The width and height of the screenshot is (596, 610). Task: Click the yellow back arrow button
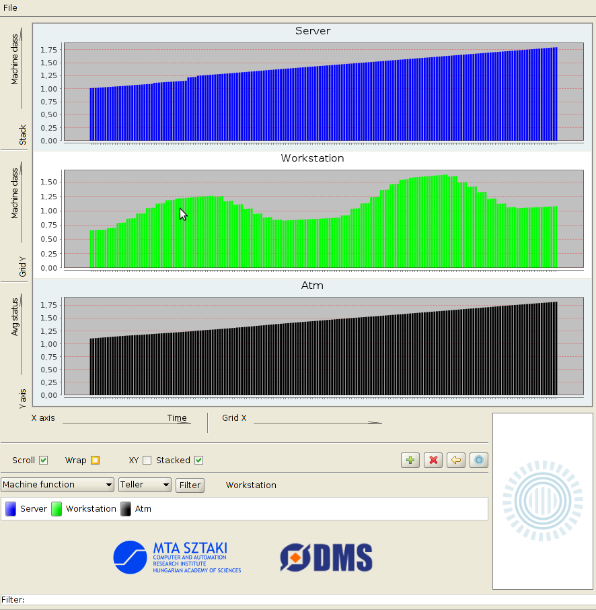456,461
